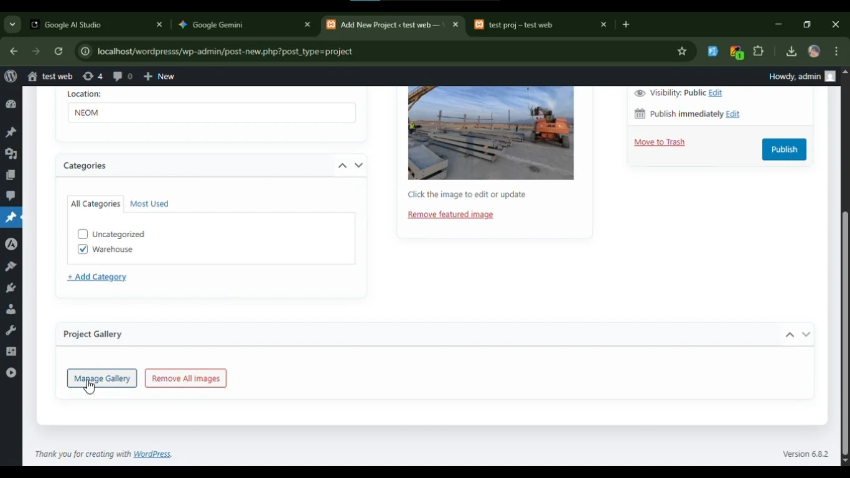Image resolution: width=850 pixels, height=478 pixels.
Task: Click the Version 6.8.2 footer text
Action: click(x=805, y=454)
